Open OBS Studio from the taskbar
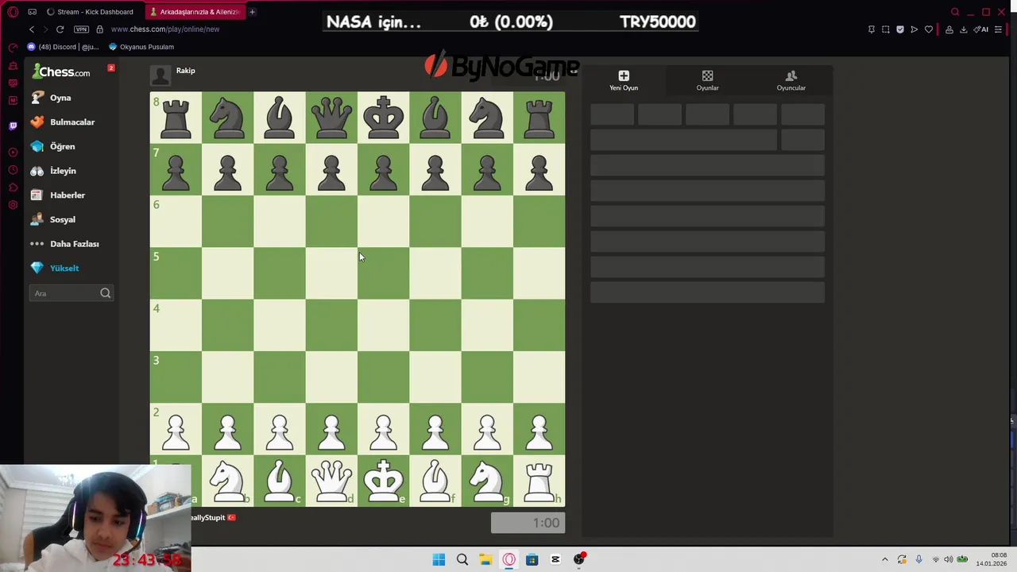This screenshot has width=1017, height=572. pos(579,560)
